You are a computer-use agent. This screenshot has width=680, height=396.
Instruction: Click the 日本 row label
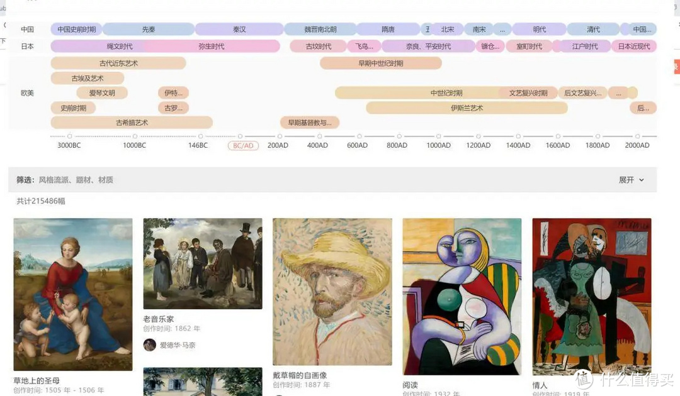(x=27, y=47)
